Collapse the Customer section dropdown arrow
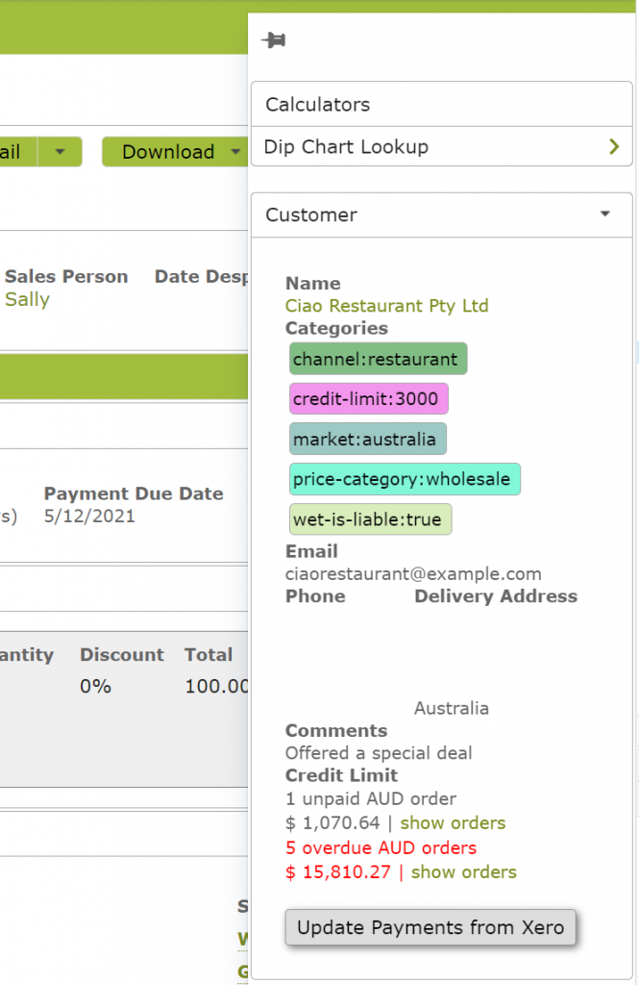Viewport: 639px width, 985px height. [x=605, y=215]
